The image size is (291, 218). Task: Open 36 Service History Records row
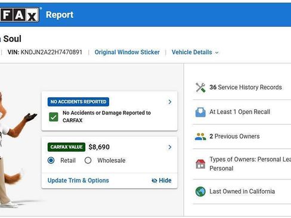pos(242,88)
